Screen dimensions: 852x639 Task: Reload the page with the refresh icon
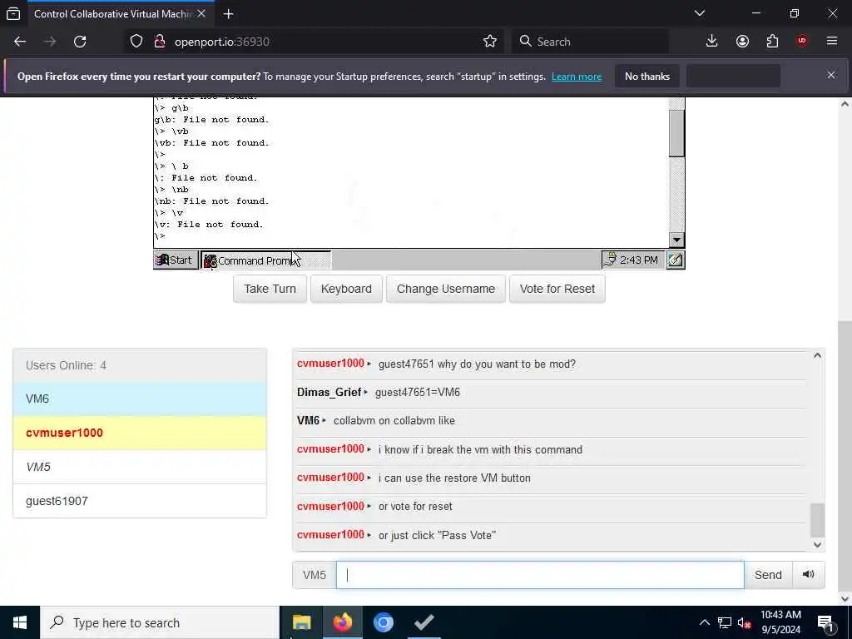click(80, 42)
